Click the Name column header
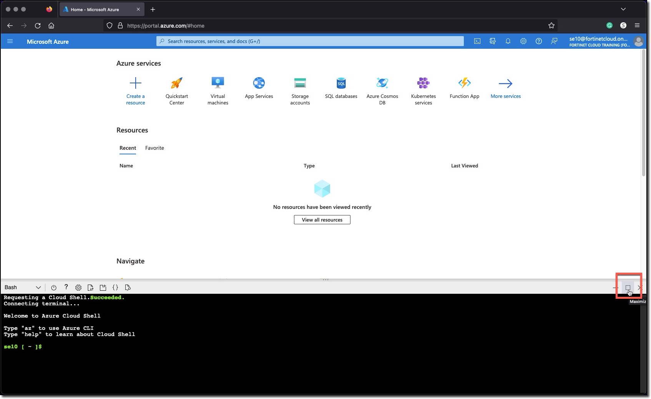 126,166
